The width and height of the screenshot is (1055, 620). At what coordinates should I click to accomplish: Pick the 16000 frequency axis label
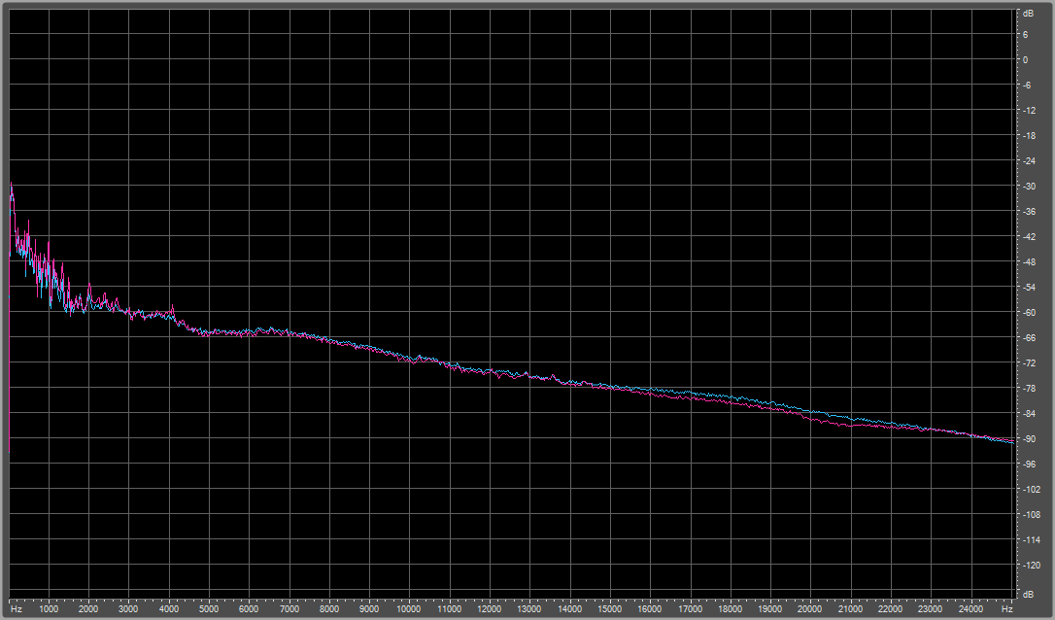point(650,608)
